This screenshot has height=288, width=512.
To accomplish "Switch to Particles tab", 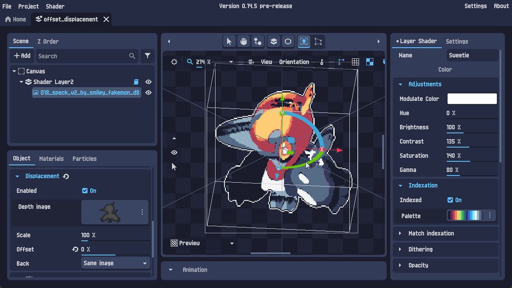I will (84, 159).
